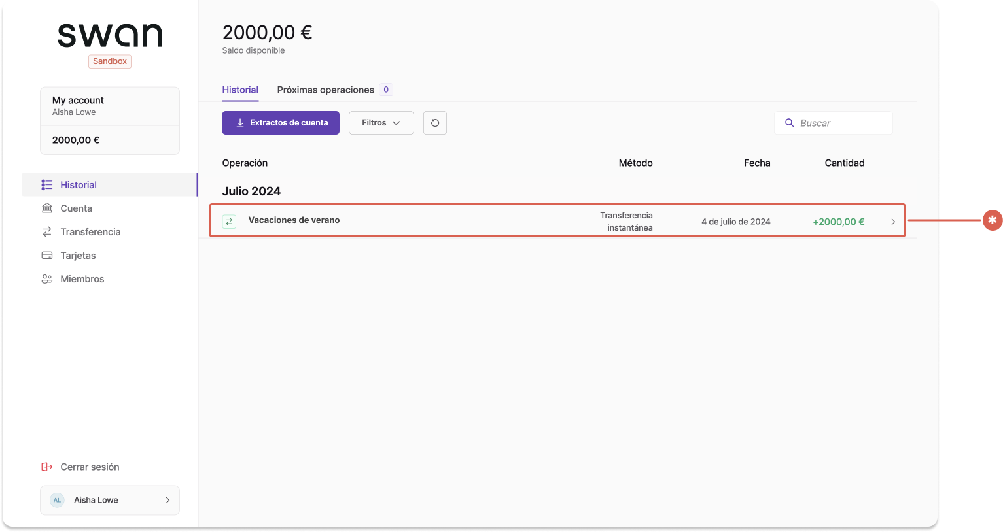Open Tarjetas in the sidebar

[x=110, y=256]
